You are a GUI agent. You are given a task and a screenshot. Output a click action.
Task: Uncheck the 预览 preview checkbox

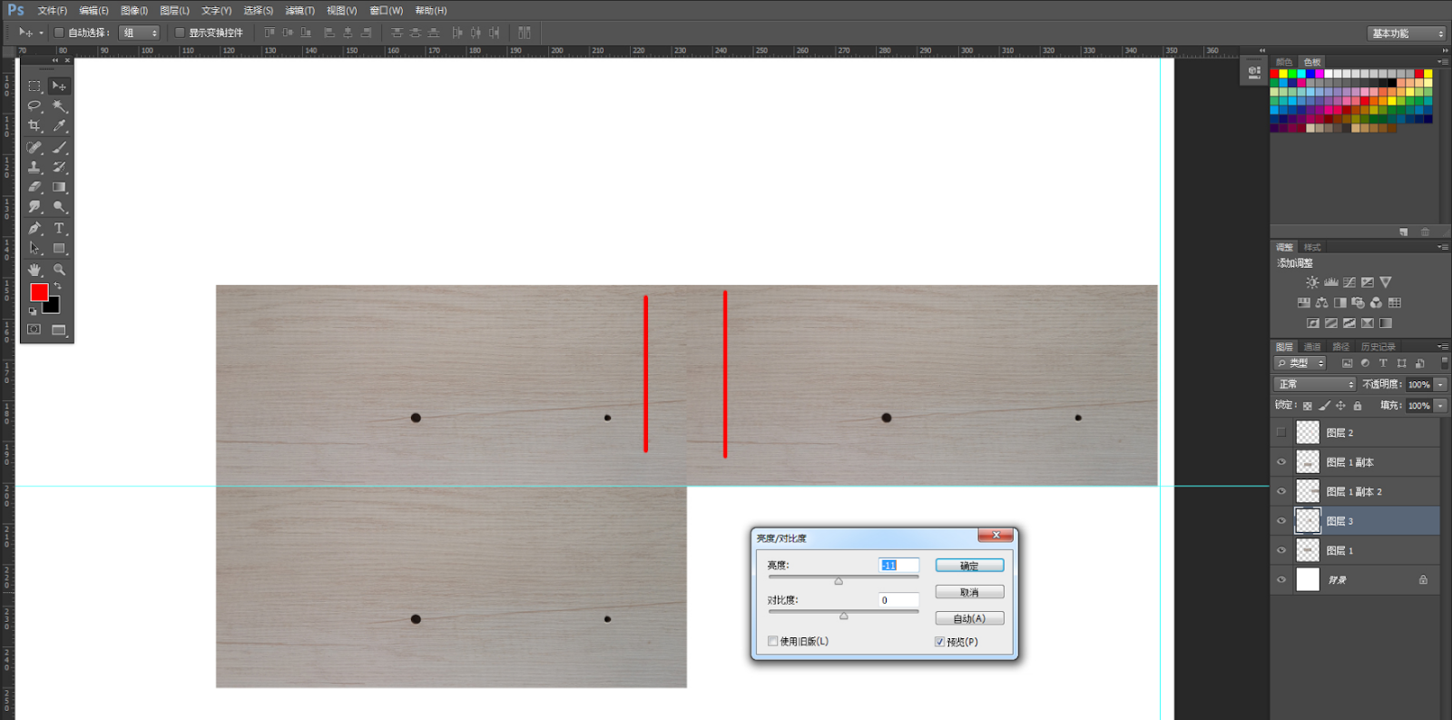pyautogui.click(x=940, y=642)
